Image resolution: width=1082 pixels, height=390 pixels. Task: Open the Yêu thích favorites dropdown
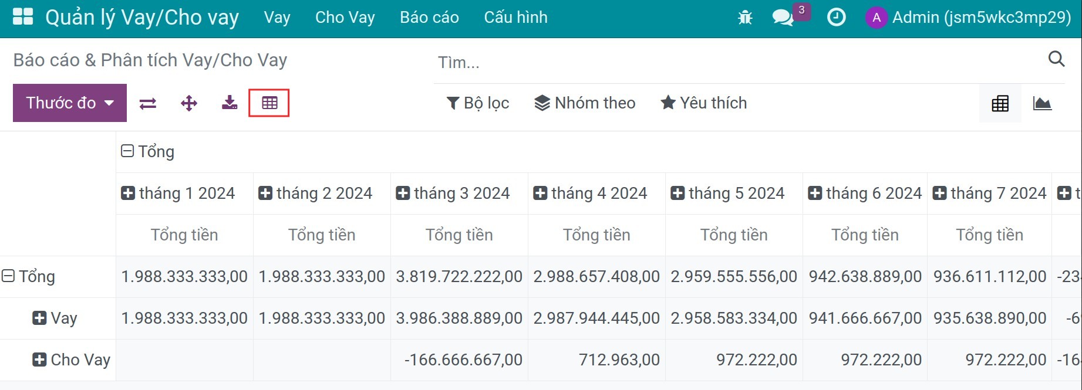[703, 103]
